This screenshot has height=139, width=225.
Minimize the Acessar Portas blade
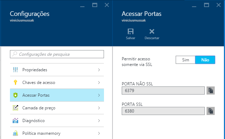point(194,6)
